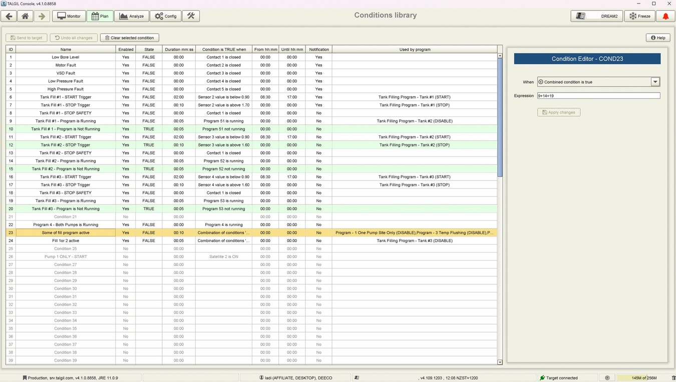
Task: Click the Expression input field
Action: point(598,95)
